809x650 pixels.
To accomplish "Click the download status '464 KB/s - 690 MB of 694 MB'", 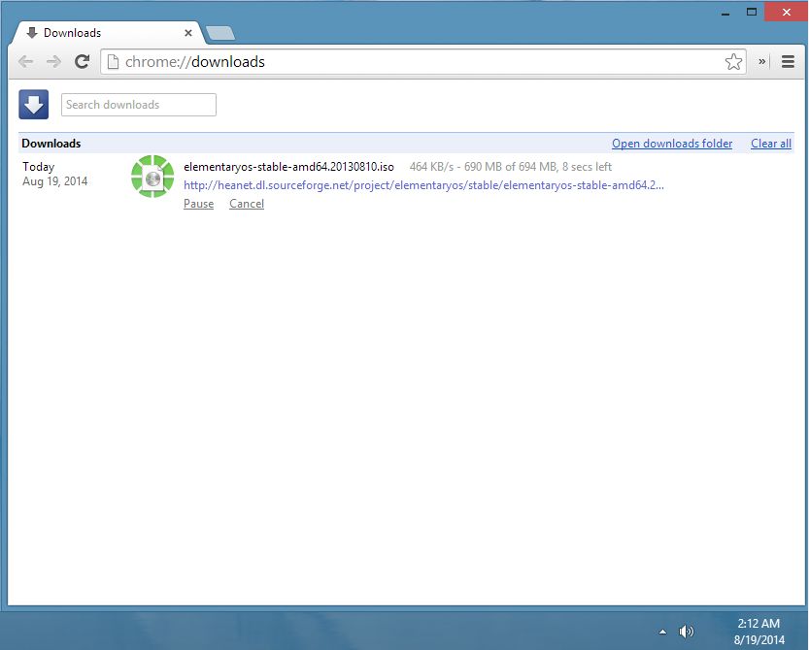I will [x=484, y=167].
